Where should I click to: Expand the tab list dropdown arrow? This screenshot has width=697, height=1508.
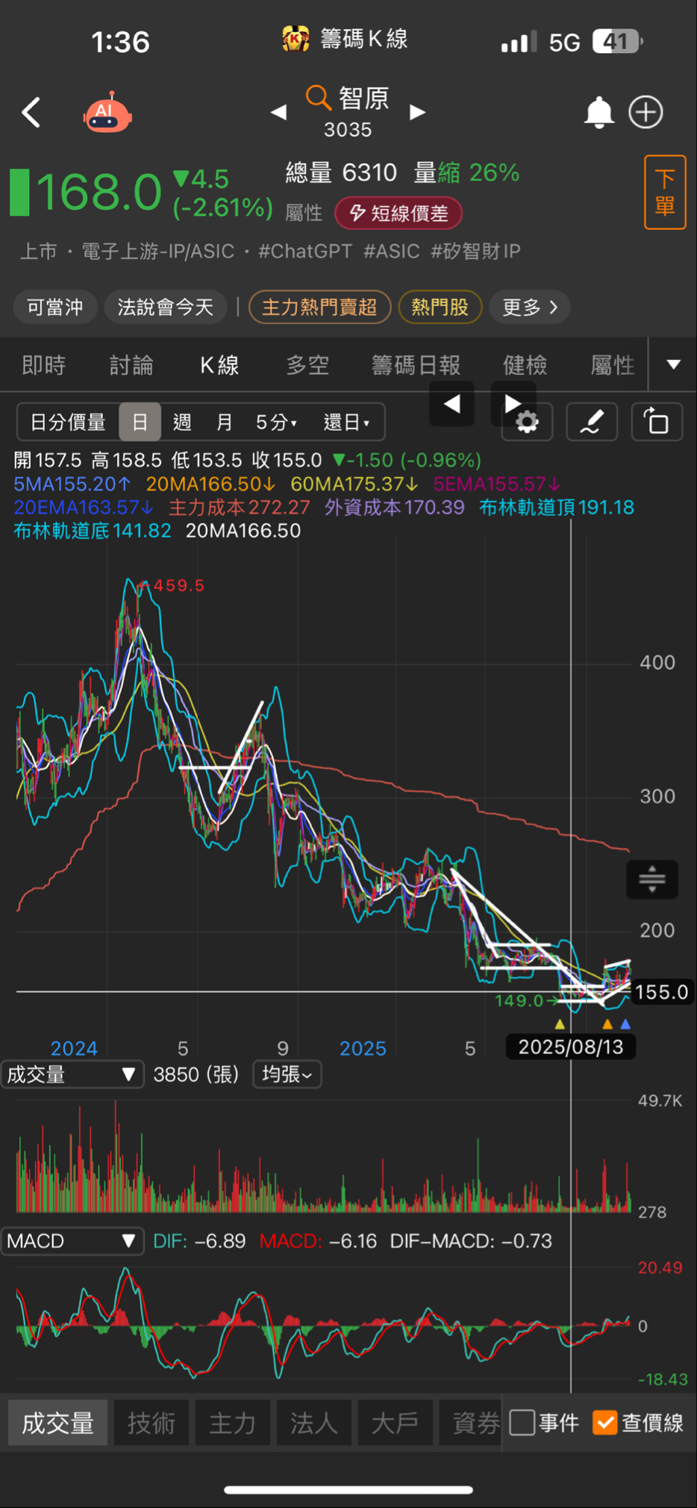[673, 364]
